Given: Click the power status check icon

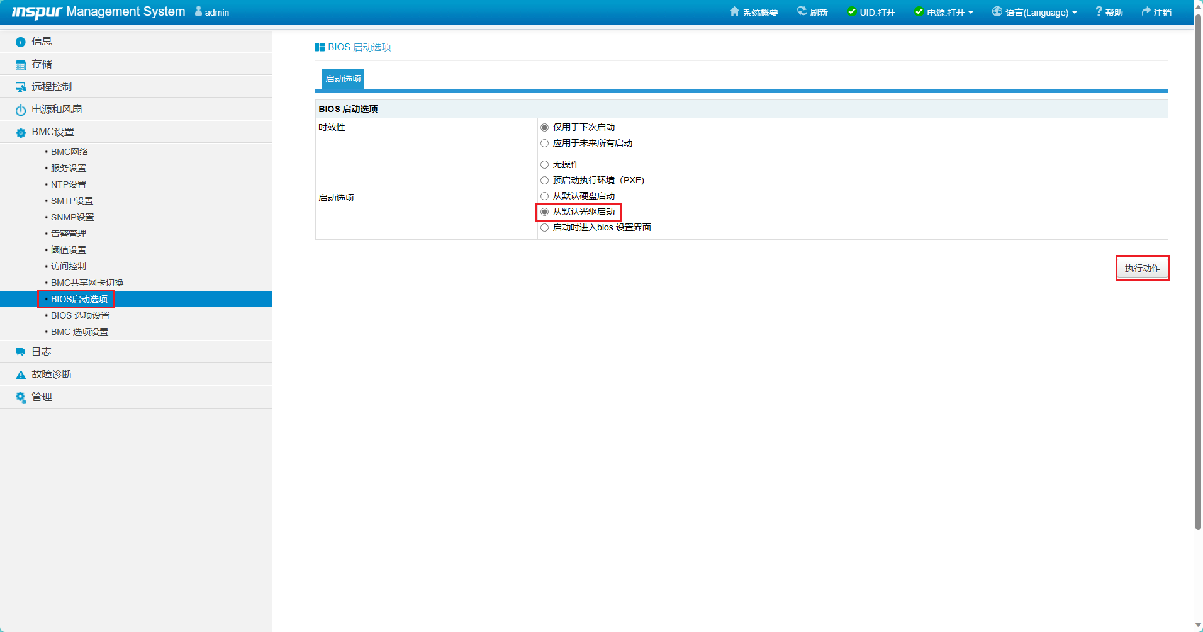Looking at the screenshot, I should pyautogui.click(x=919, y=11).
